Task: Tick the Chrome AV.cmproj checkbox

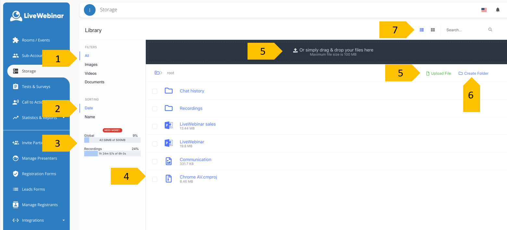Action: pos(155,179)
